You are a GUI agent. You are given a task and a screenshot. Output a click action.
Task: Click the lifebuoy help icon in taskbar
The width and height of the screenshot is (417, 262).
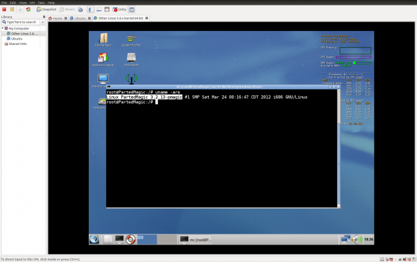(130, 239)
